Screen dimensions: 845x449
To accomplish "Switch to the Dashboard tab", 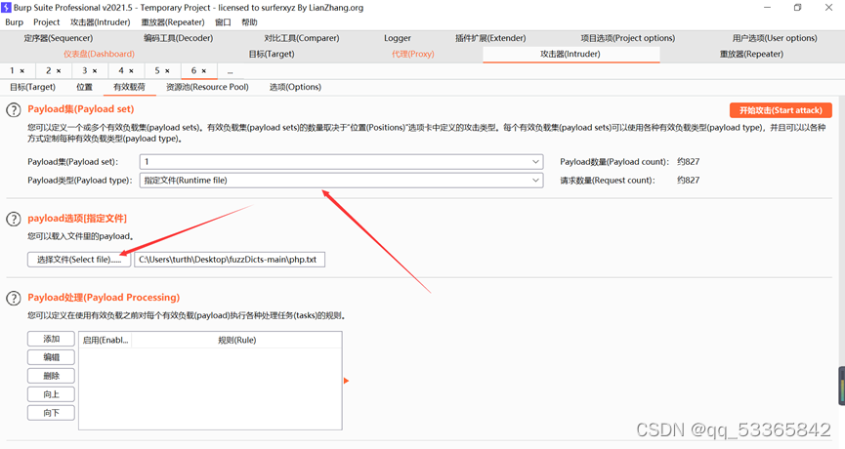I will [100, 54].
